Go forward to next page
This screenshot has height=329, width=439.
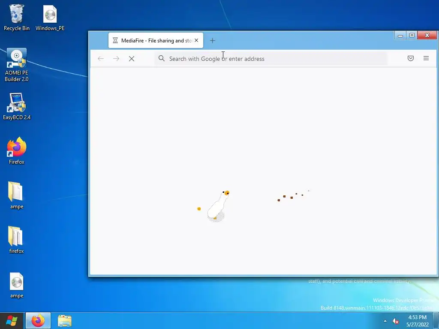116,58
